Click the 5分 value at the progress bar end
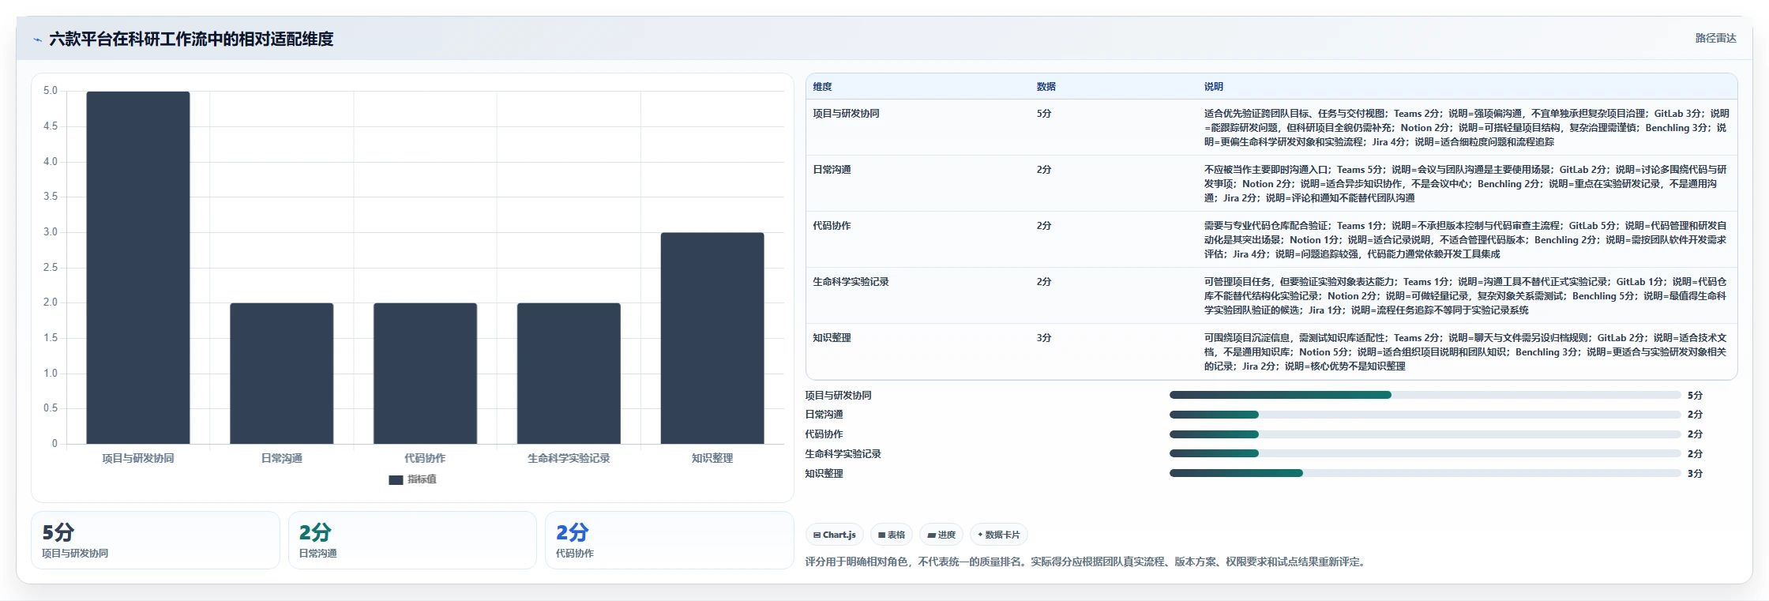The width and height of the screenshot is (1769, 601). tap(1696, 396)
